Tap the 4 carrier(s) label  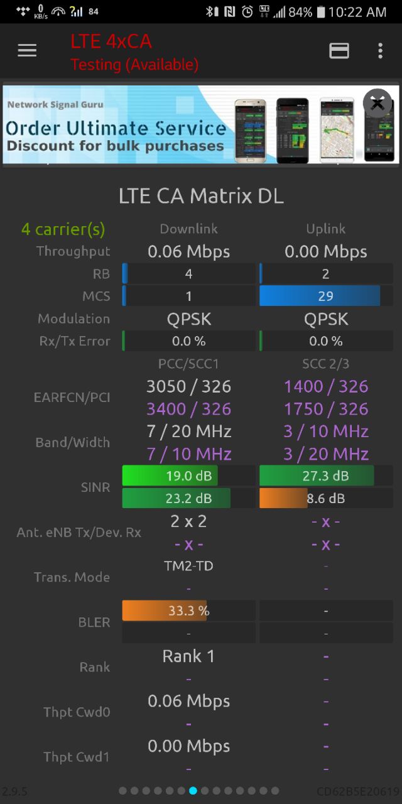coord(63,229)
